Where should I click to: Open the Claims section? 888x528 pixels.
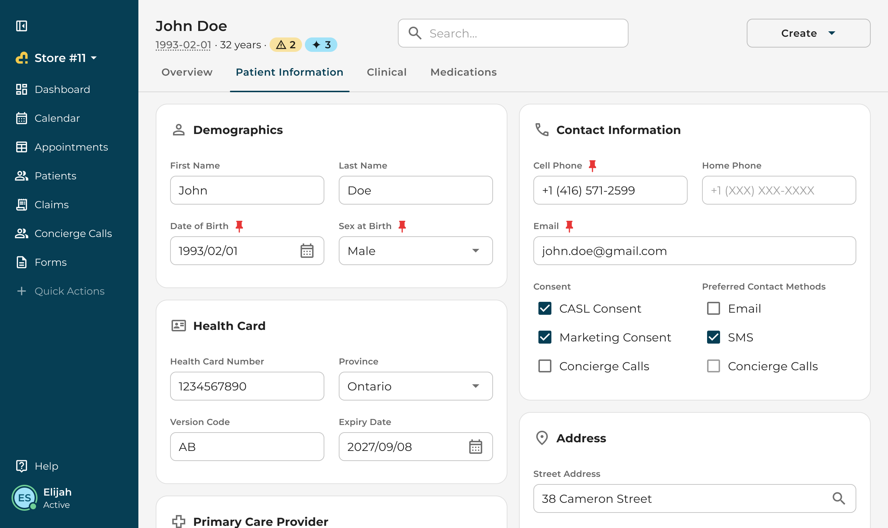click(42, 205)
